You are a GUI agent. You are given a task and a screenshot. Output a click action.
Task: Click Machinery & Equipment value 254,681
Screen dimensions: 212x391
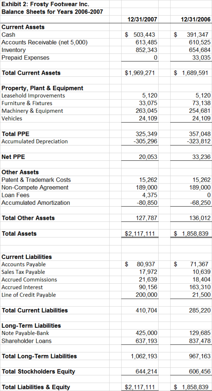pyautogui.click(x=200, y=111)
